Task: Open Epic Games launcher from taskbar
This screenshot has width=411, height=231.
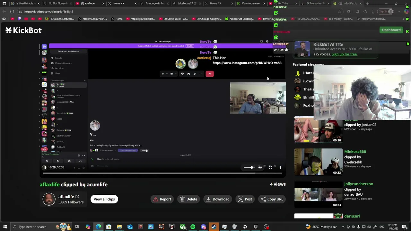Action: click(256, 227)
